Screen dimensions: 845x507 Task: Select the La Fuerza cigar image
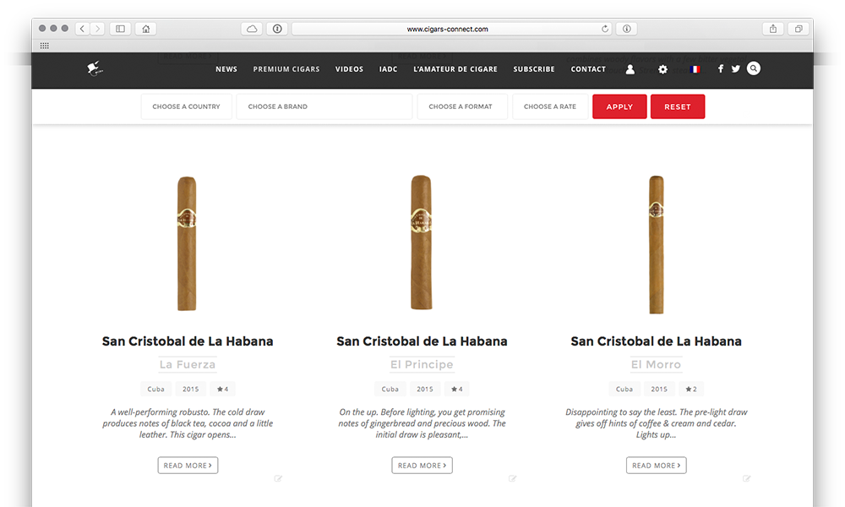tap(187, 243)
